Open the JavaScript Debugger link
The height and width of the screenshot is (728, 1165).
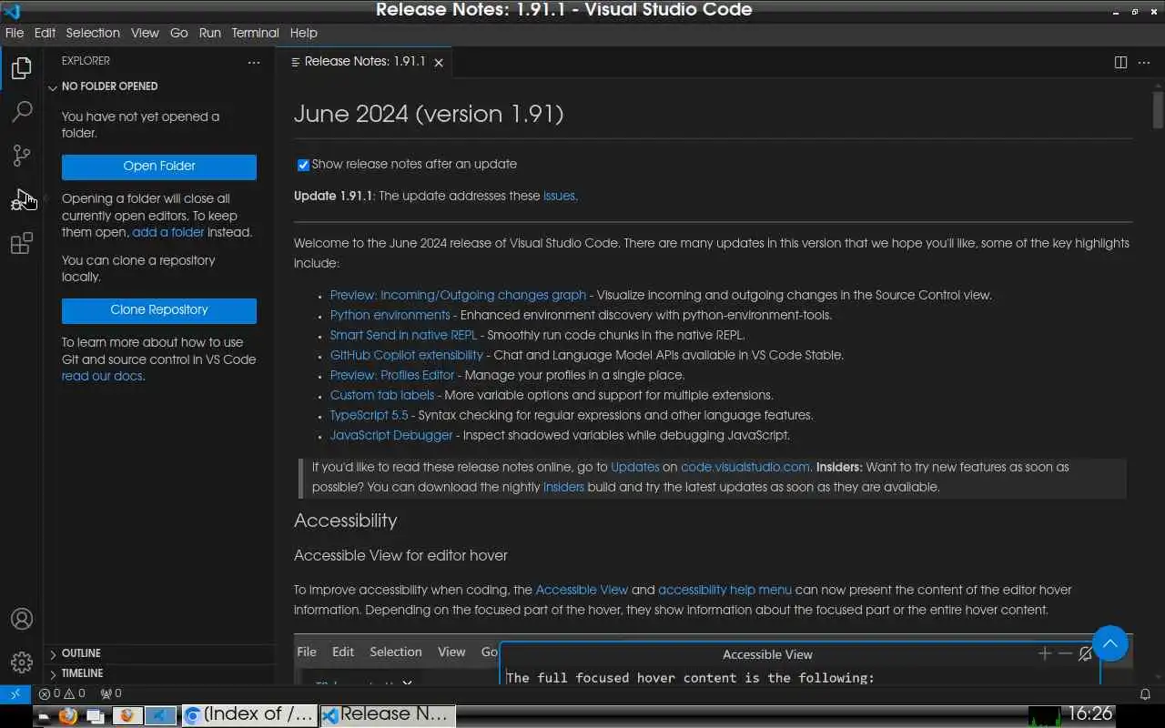point(391,435)
